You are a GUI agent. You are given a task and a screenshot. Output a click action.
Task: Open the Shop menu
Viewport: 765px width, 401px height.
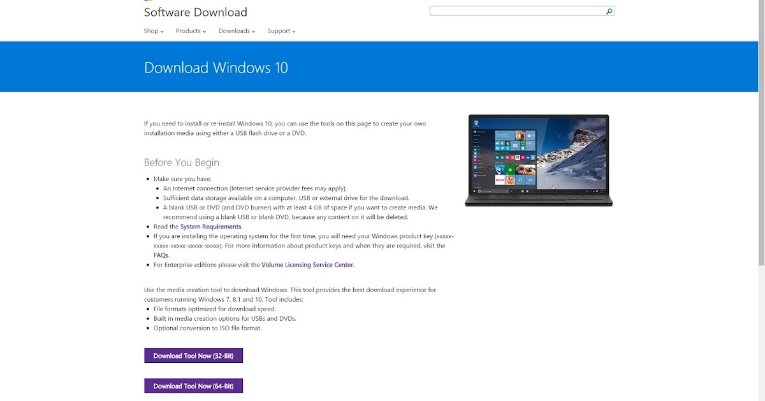tap(154, 31)
